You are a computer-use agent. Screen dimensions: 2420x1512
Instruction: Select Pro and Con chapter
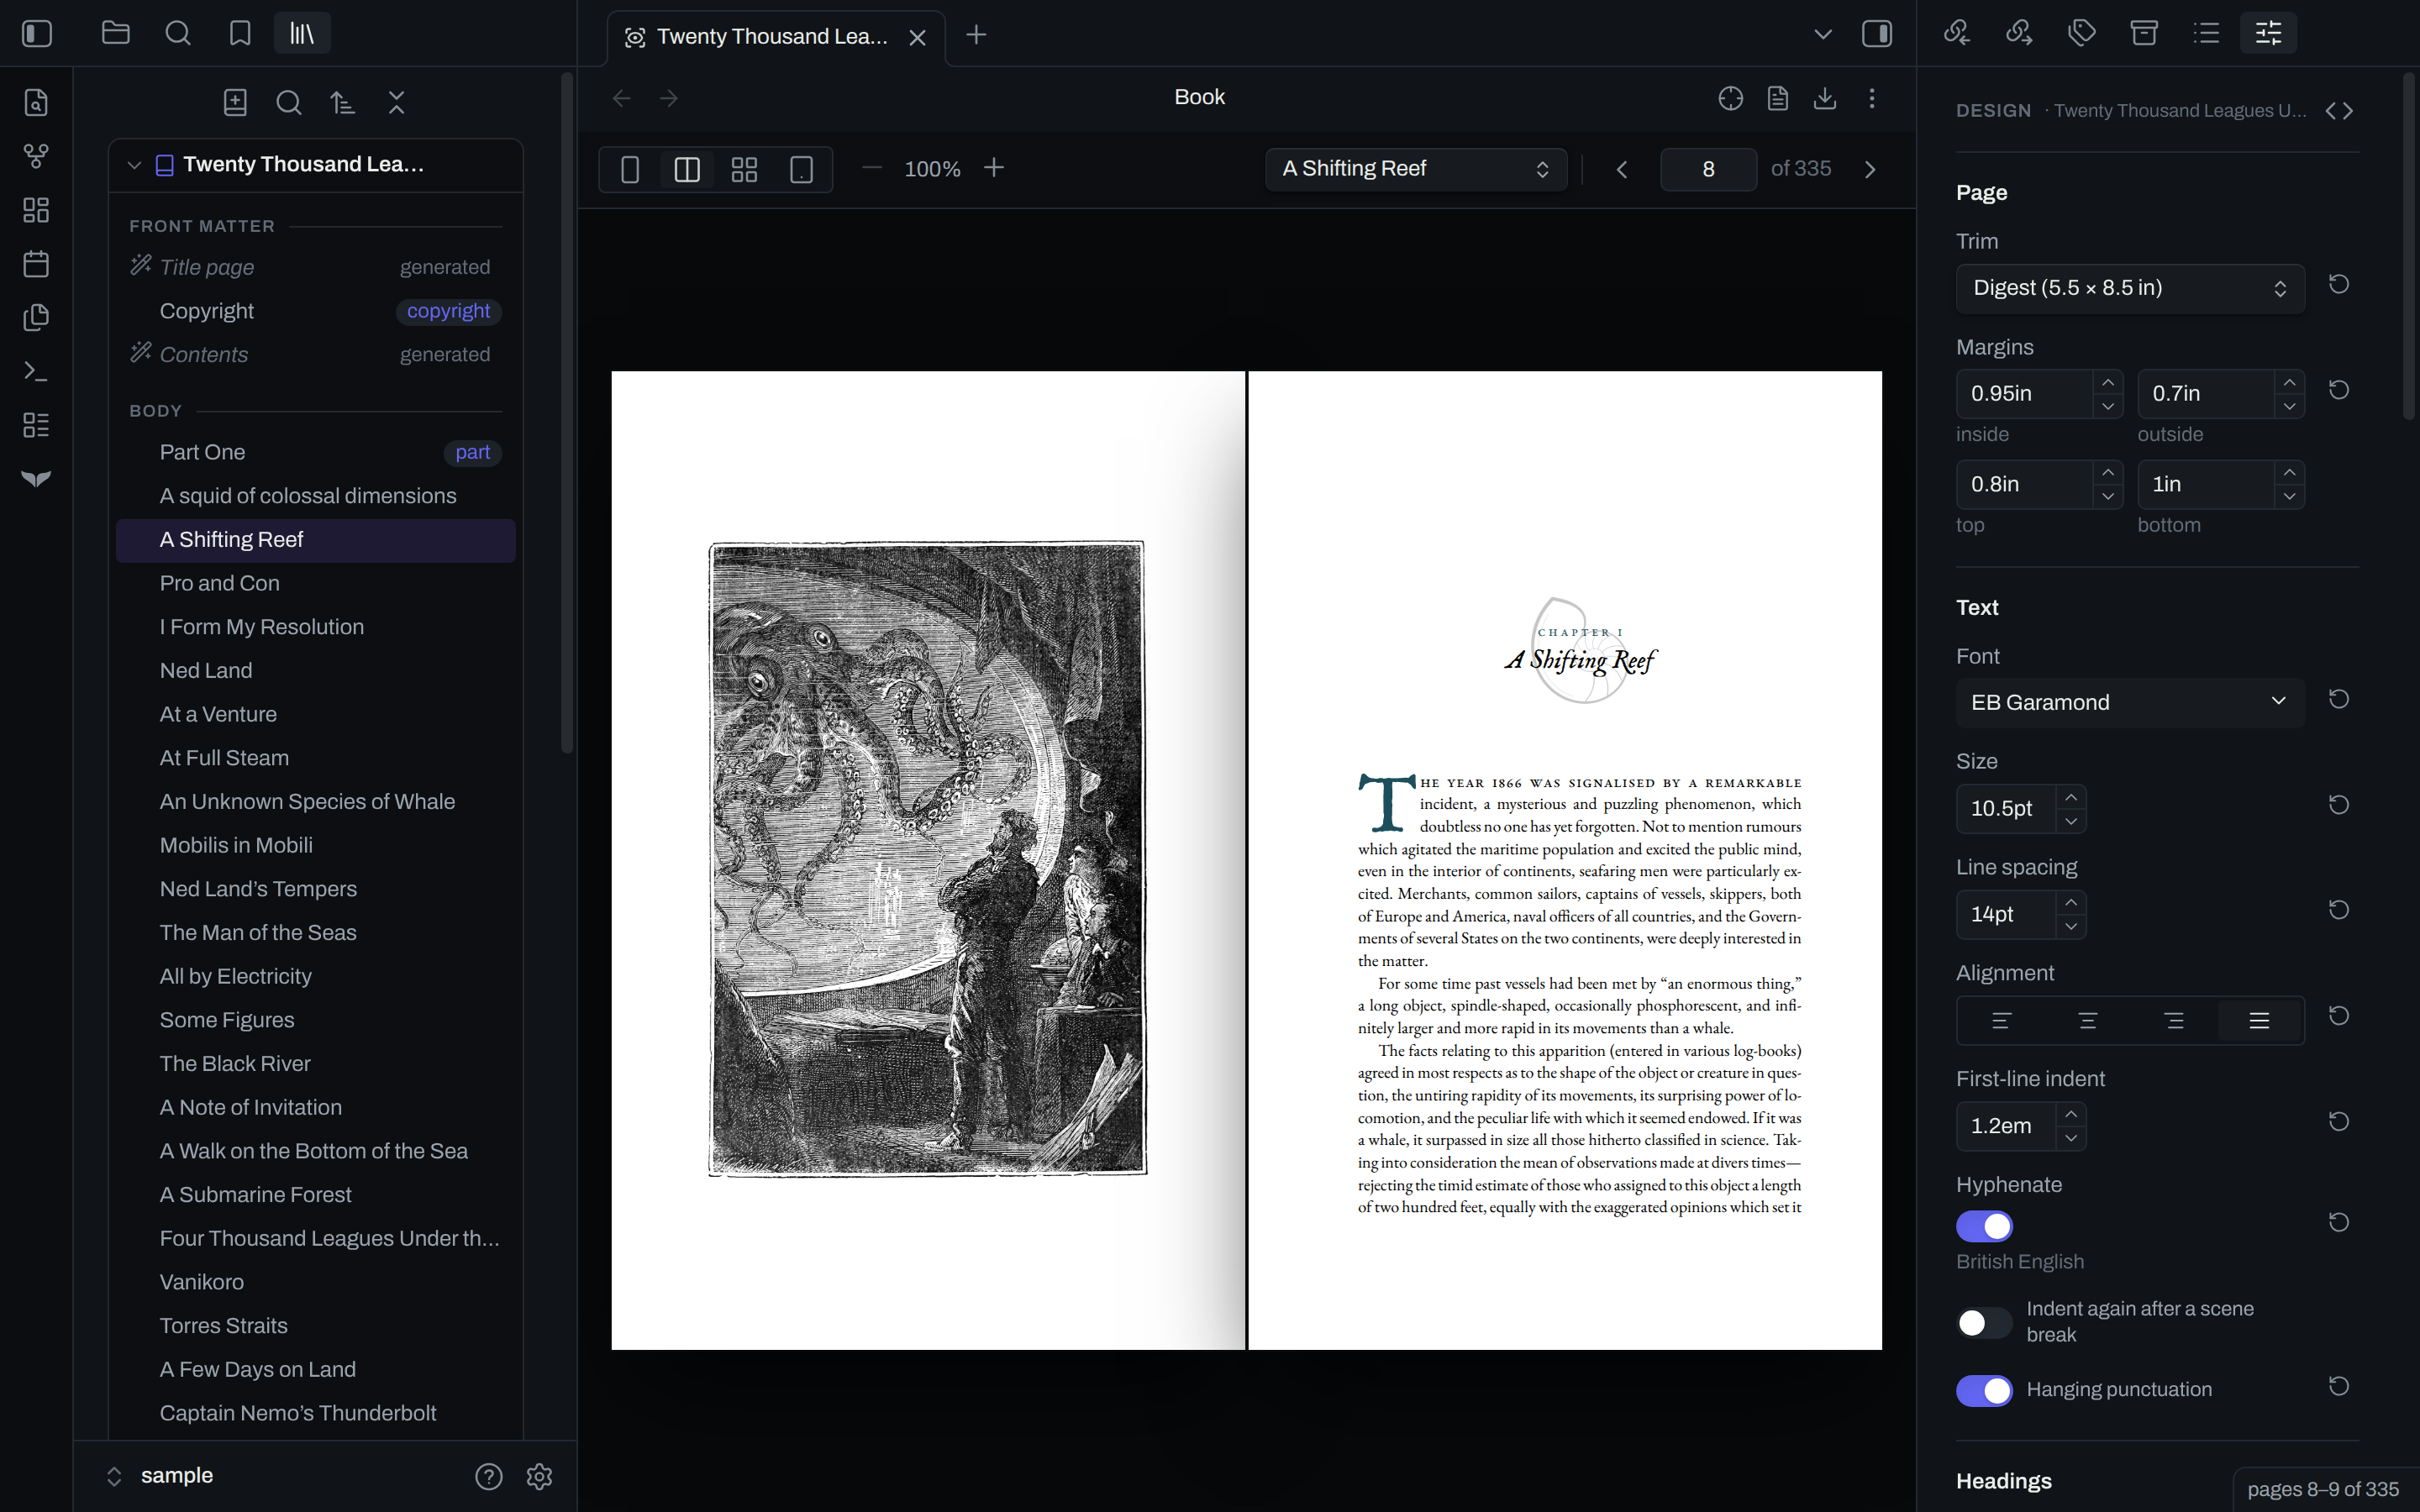(x=316, y=583)
